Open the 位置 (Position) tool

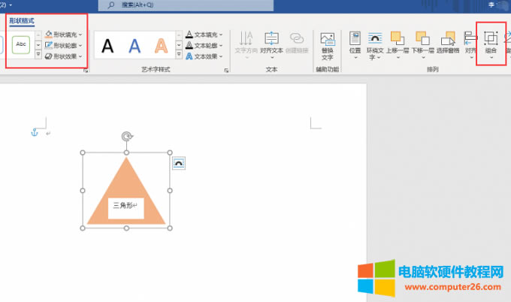[355, 43]
